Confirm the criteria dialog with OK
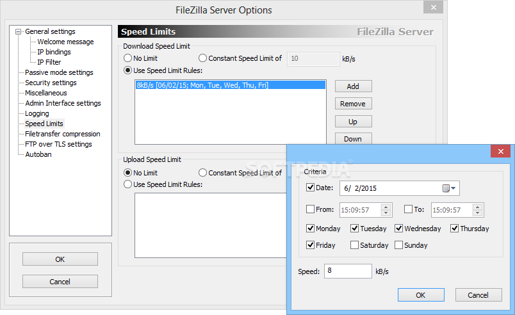 click(x=420, y=295)
